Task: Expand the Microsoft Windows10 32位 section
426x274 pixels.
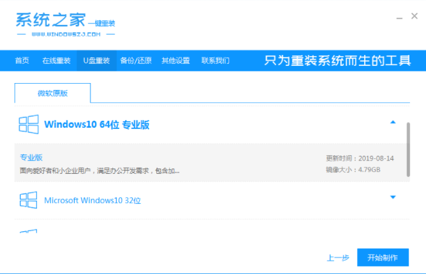Action: tap(393, 197)
